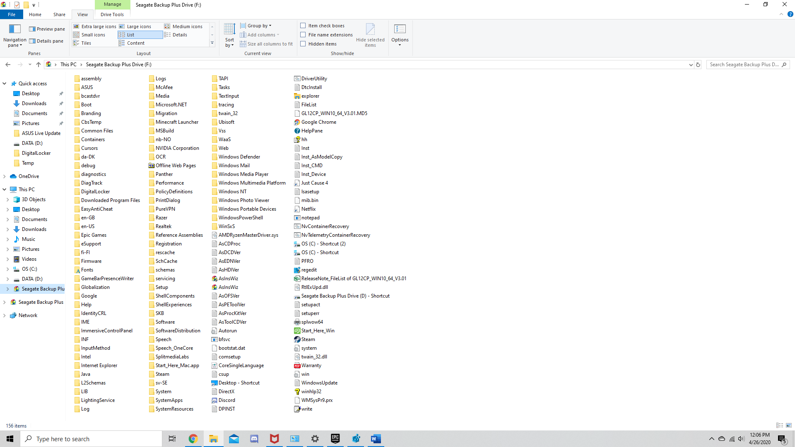The image size is (795, 447).
Task: Open the Options dropdown
Action: pos(400,36)
